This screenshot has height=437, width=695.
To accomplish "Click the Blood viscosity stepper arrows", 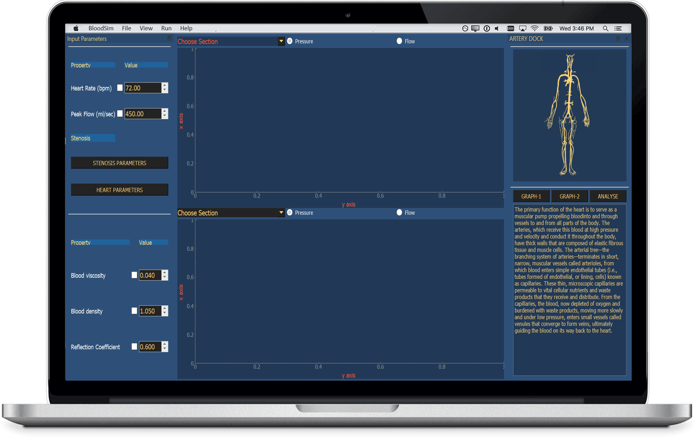I will tap(165, 275).
